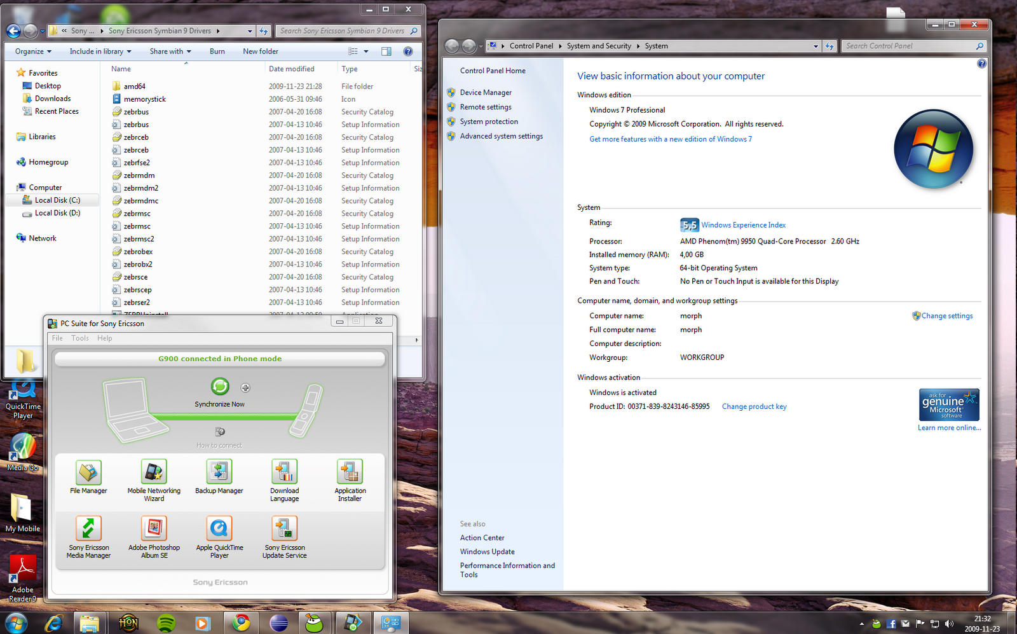Click the taskbar clock showing 21:32

click(982, 623)
